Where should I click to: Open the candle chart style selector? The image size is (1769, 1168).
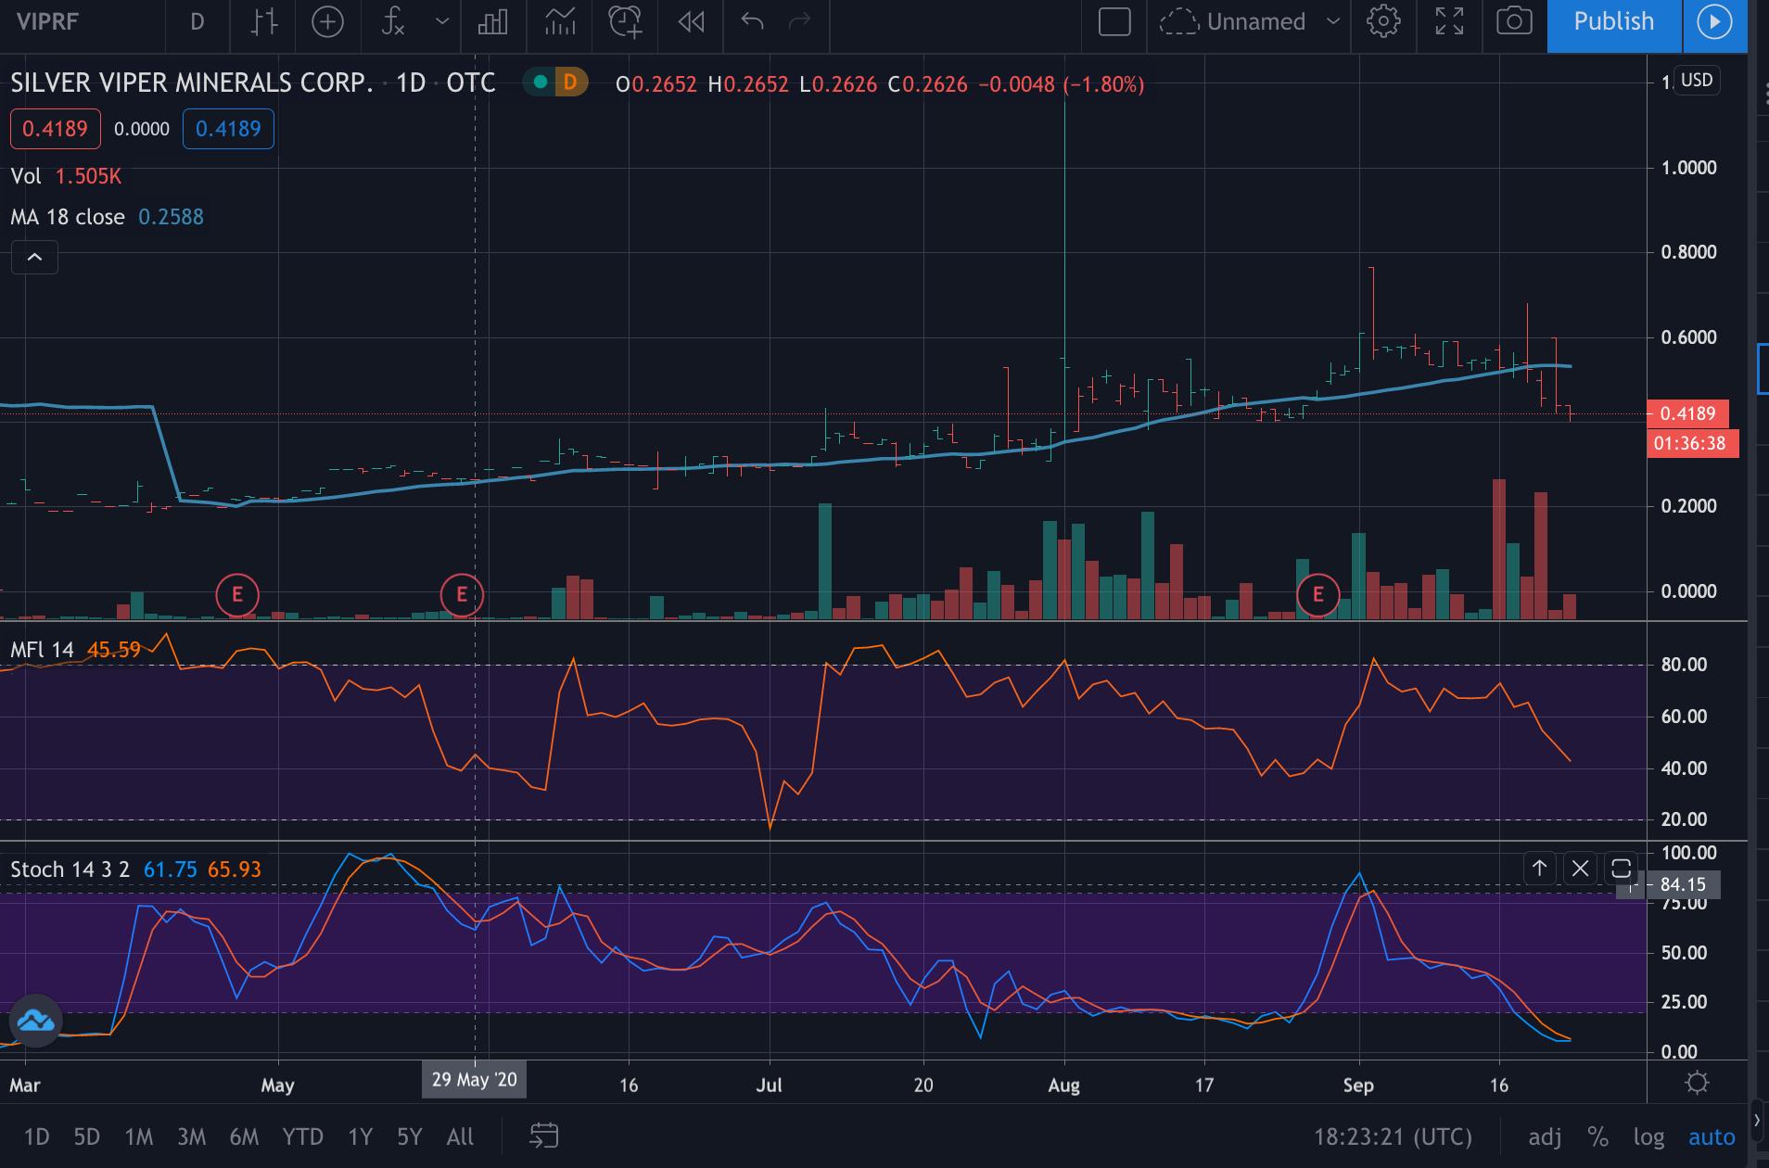point(264,21)
